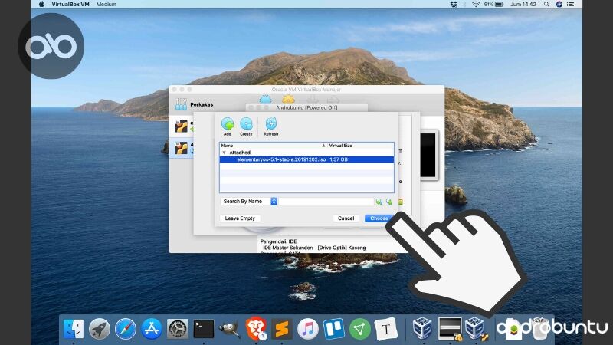Open Typora from the Dock
Image resolution: width=613 pixels, height=345 pixels.
click(386, 329)
